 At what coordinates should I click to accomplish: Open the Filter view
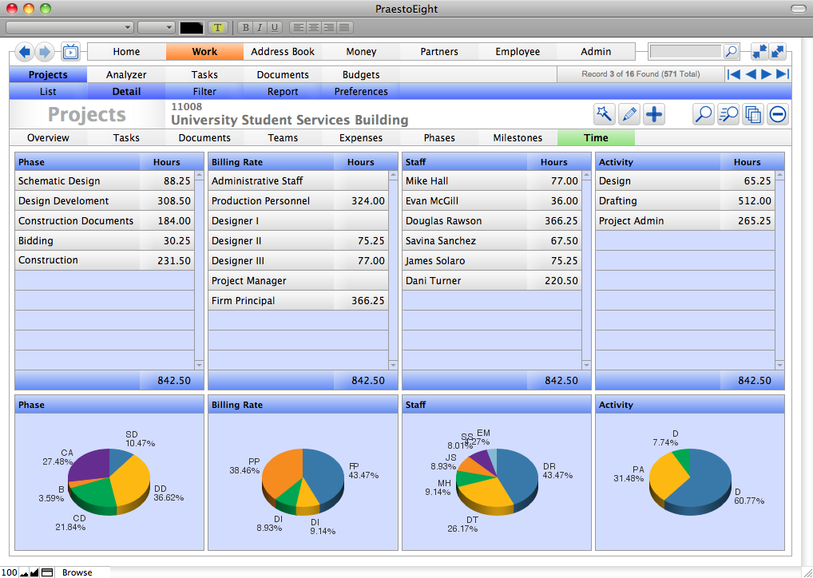pos(204,91)
